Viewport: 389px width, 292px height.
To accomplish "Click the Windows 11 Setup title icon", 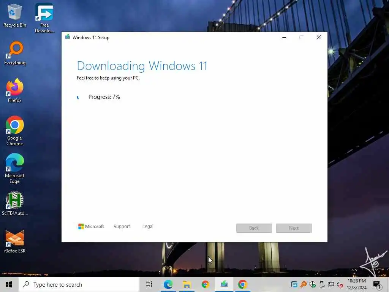I will [68, 37].
